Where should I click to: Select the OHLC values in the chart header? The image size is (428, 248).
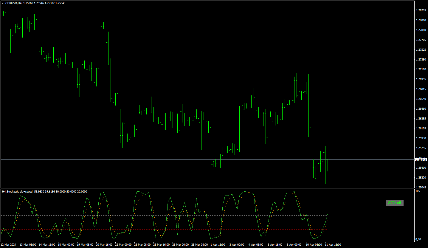44,3
